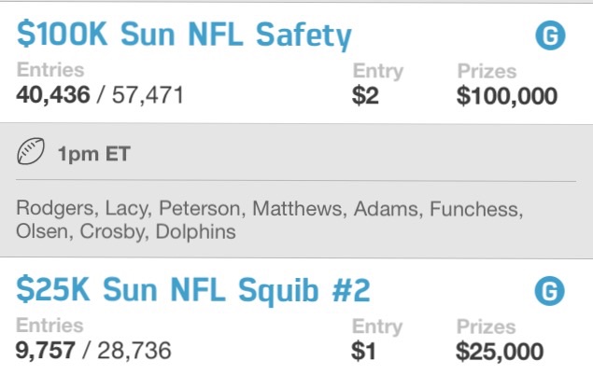Tap the $1 entry fee value
Image resolution: width=593 pixels, height=375 pixels.
click(363, 351)
